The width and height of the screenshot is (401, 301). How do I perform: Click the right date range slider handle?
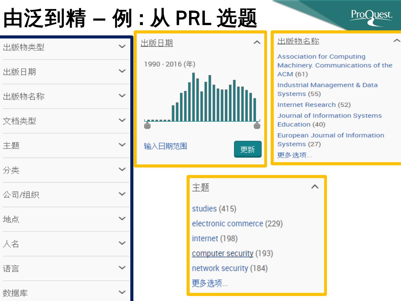(257, 125)
